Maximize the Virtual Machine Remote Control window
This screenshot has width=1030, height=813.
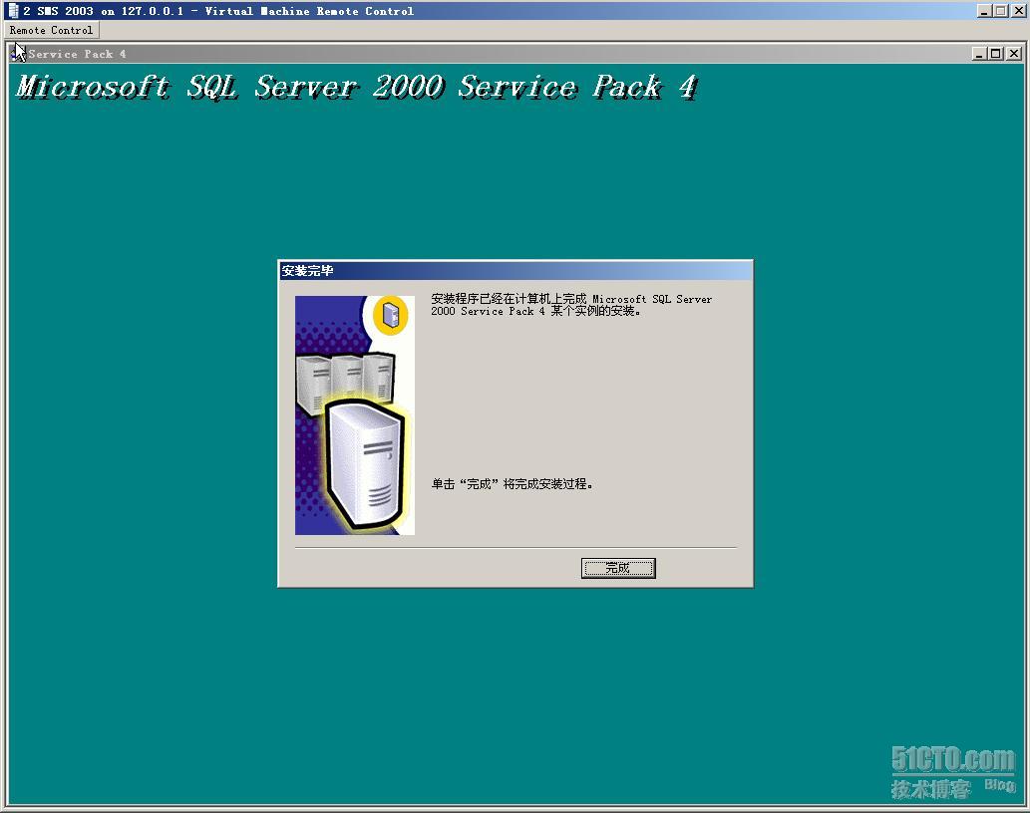(x=1000, y=11)
